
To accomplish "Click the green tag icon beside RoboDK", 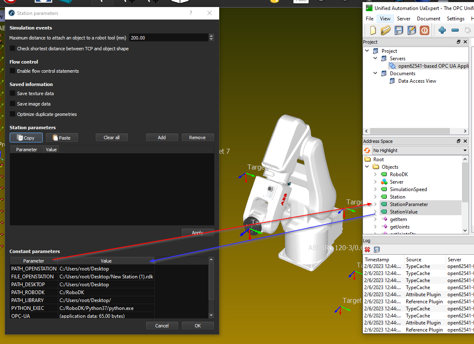I will (x=384, y=174).
